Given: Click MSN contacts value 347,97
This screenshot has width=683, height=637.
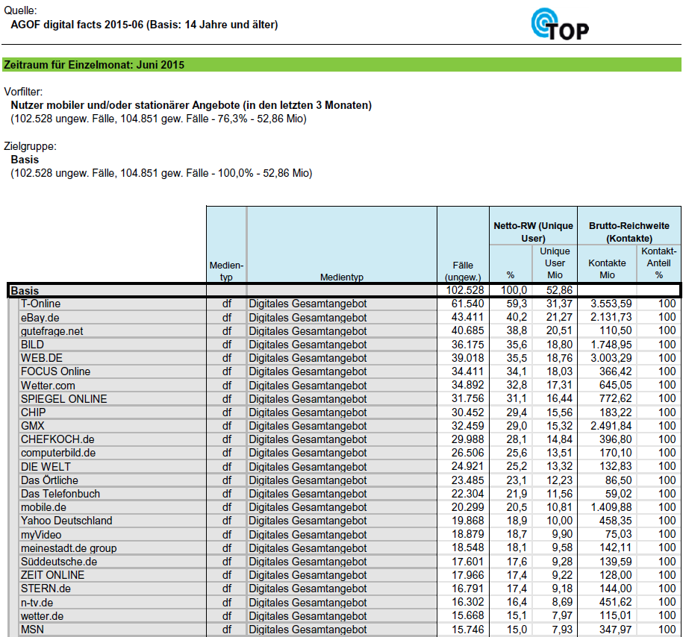Looking at the screenshot, I should 615,630.
